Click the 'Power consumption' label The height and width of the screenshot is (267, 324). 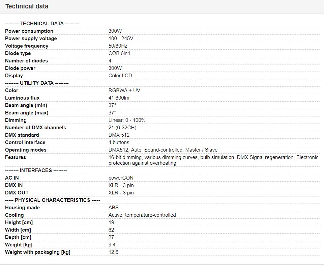29,31
